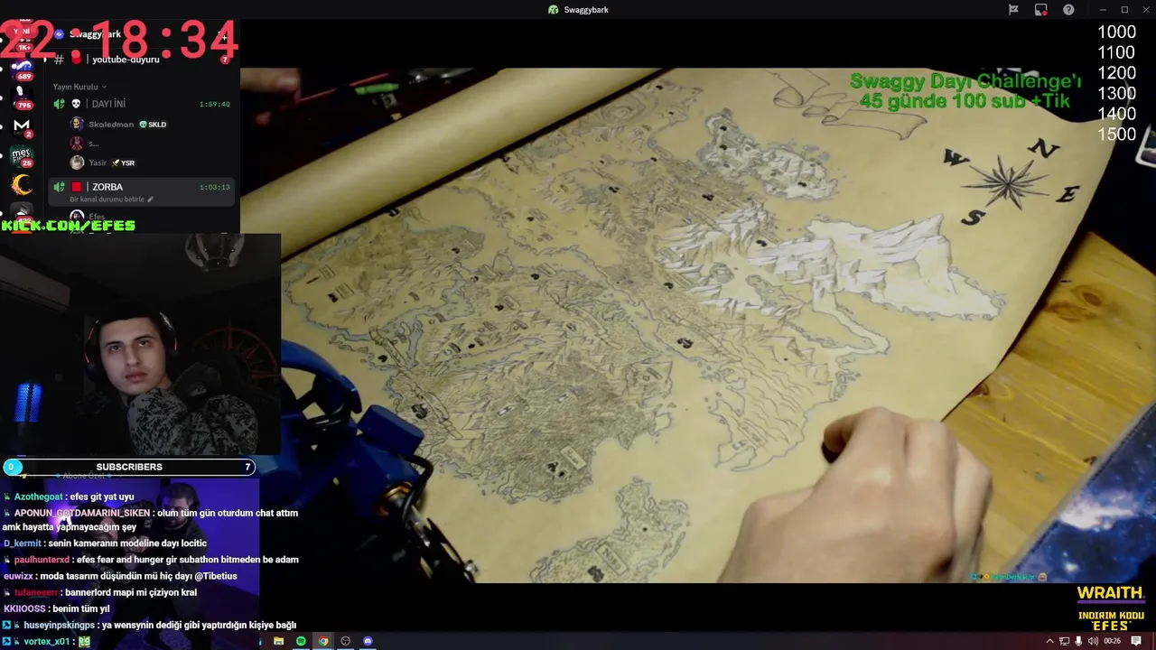Click the @Tibetius mention in chat

point(216,576)
